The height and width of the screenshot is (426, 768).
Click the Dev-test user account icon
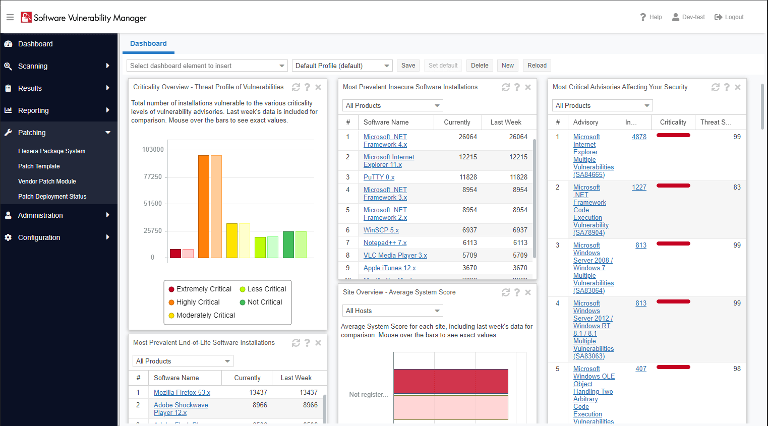[675, 17]
